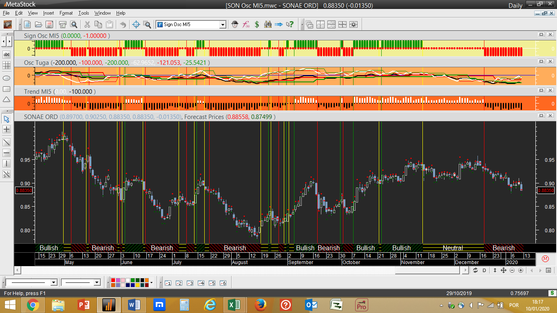Open the Tools menu
557x313 pixels.
tap(84, 13)
